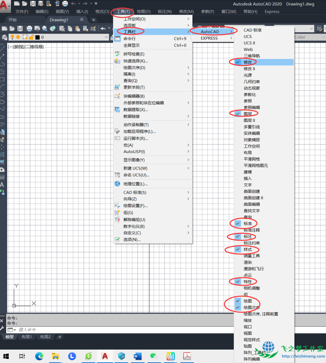Viewport: 326px width, 363px height.
Task: Click Copy icon in standard toolbar
Action: point(70,29)
